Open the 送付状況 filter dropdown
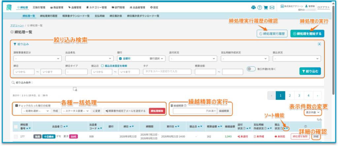 [x=193, y=58]
